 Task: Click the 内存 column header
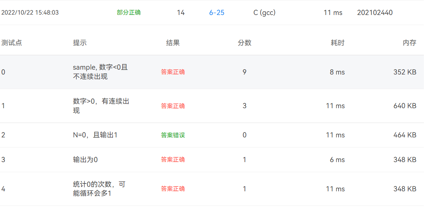click(x=409, y=43)
